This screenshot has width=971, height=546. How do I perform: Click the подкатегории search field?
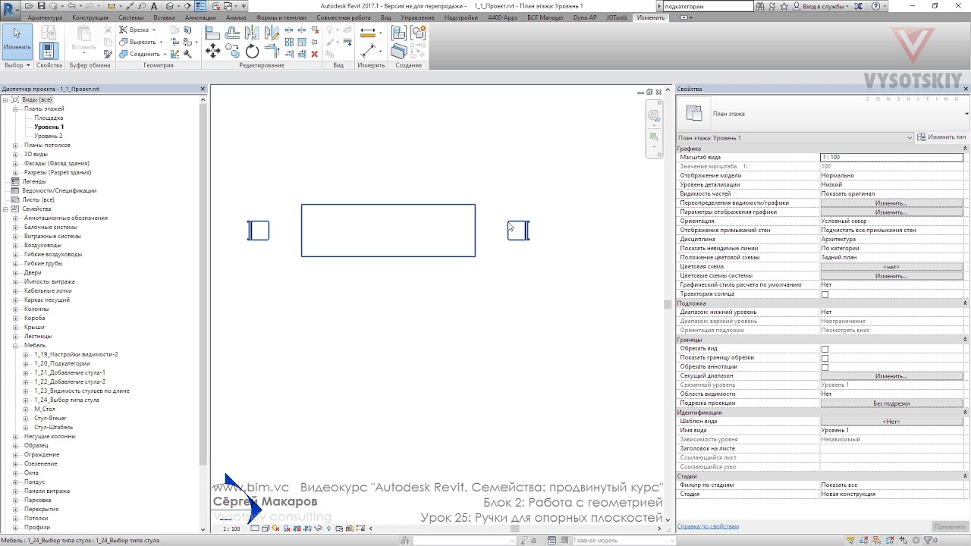707,6
